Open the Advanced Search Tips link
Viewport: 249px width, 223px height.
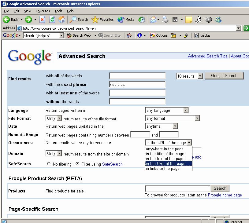pos(208,56)
